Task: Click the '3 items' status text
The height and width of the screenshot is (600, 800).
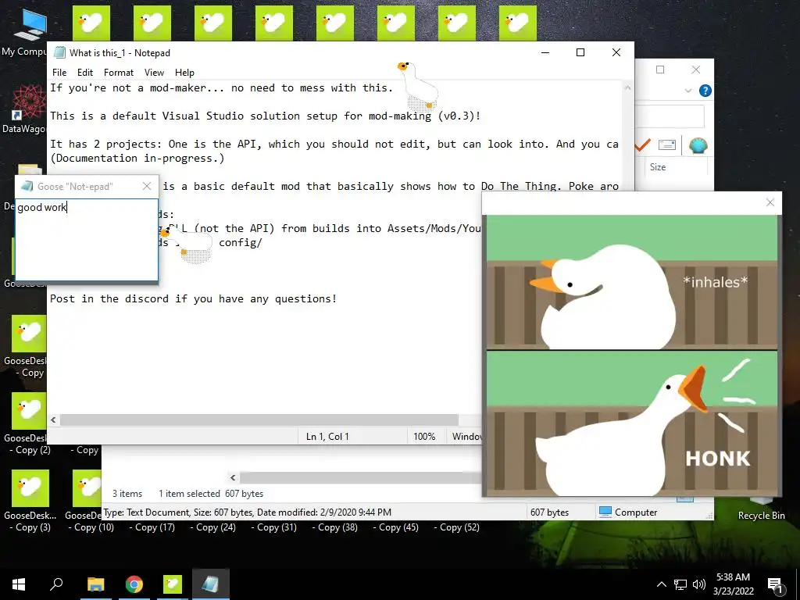Action: point(127,494)
